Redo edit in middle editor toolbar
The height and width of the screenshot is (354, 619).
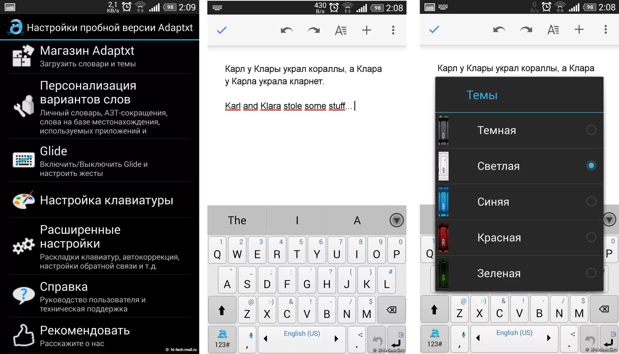pyautogui.click(x=314, y=30)
